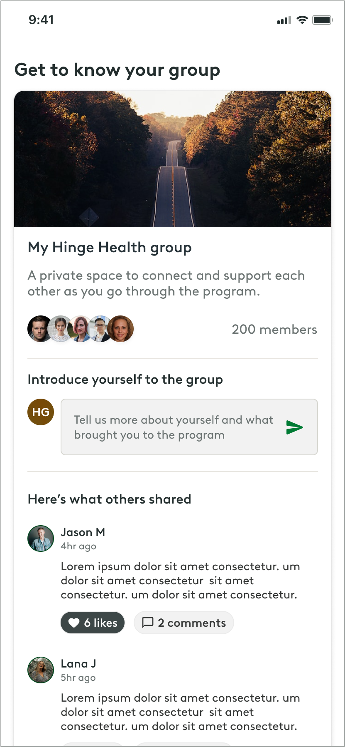
Task: Click the first group member avatar
Action: [39, 329]
